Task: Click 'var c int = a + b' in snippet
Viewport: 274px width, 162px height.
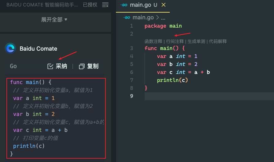Action: pyautogui.click(x=40, y=130)
